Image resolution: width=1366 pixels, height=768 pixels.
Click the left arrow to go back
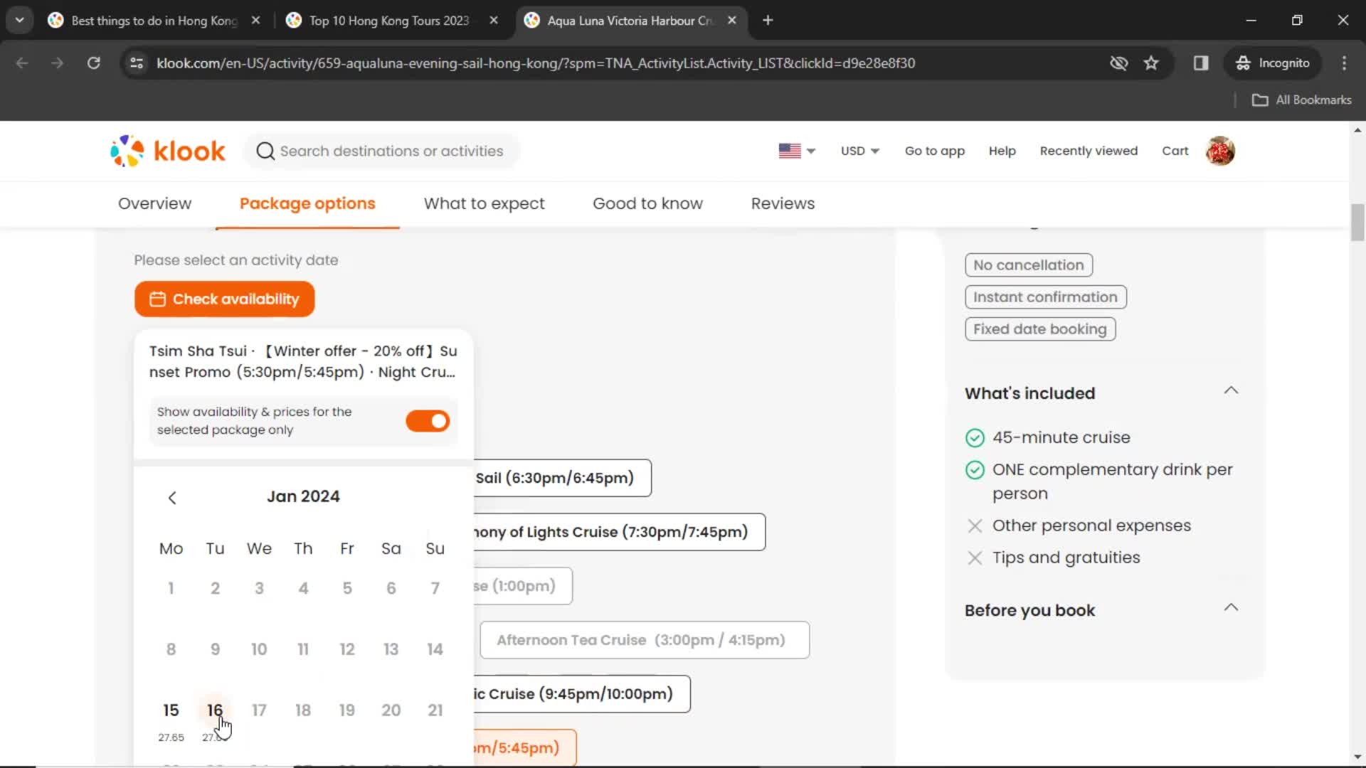tap(171, 497)
